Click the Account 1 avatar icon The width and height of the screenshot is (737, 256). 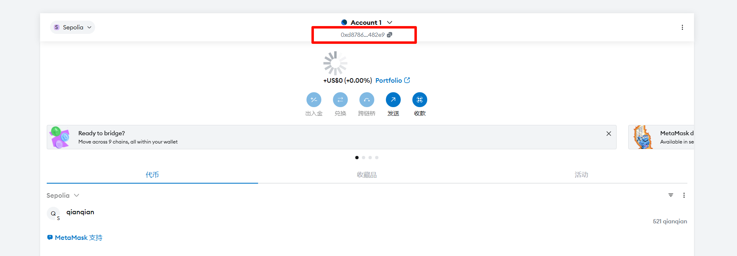[344, 22]
